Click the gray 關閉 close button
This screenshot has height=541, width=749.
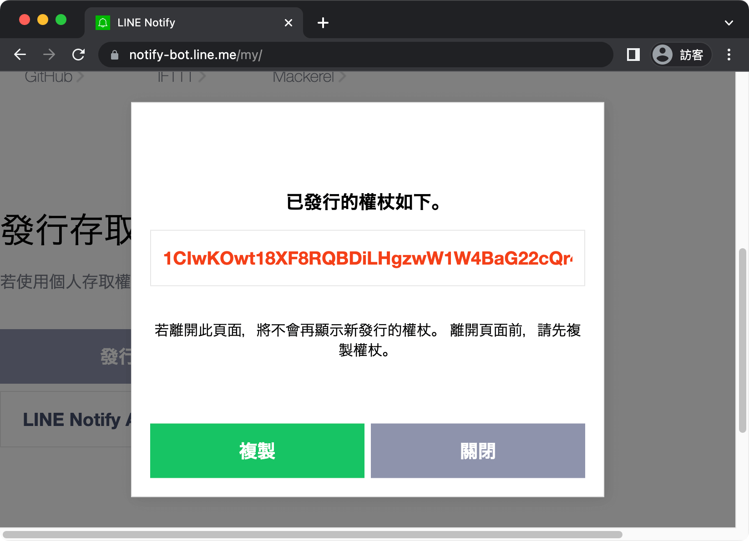tap(477, 451)
